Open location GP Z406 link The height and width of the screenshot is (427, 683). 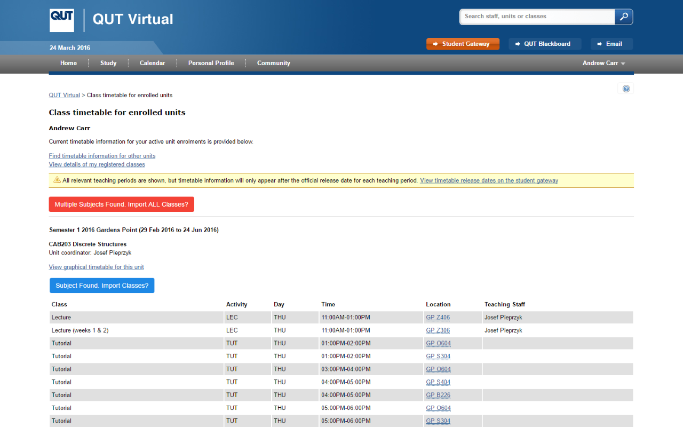pyautogui.click(x=438, y=318)
